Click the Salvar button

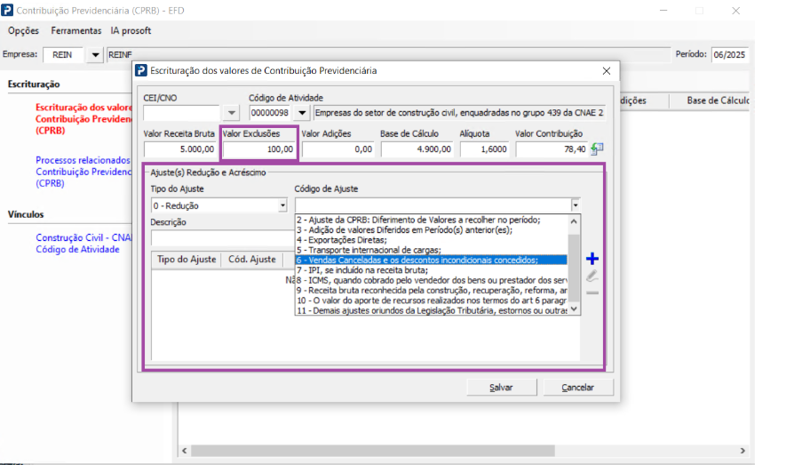tap(501, 388)
